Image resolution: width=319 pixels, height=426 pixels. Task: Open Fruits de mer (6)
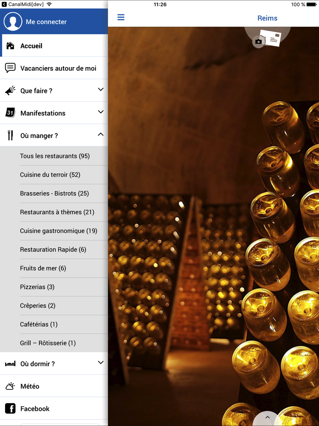64,268
